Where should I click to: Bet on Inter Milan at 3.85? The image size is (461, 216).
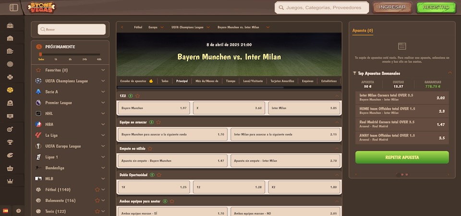(x=304, y=108)
